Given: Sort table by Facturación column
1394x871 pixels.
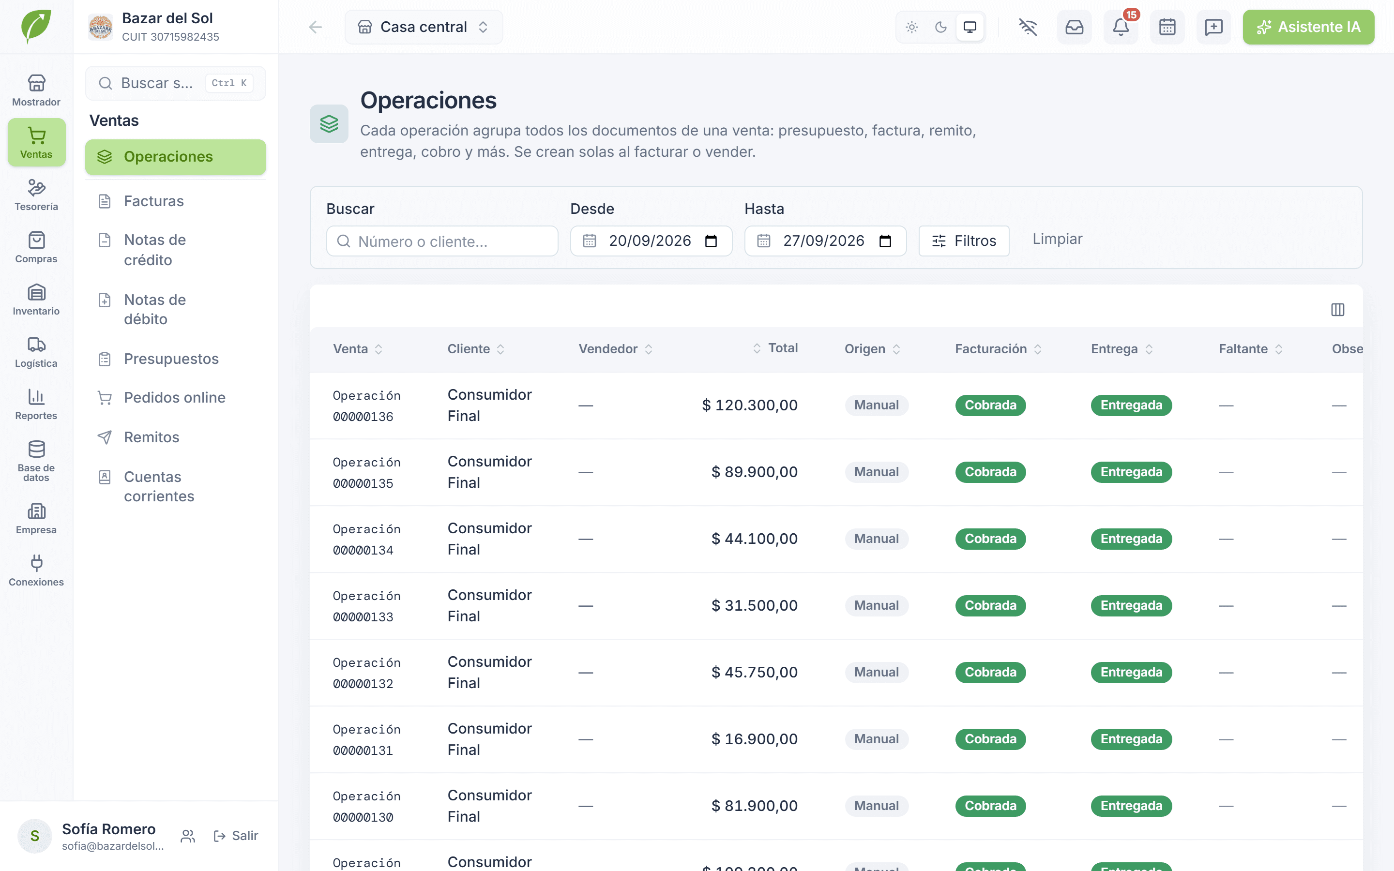Looking at the screenshot, I should pyautogui.click(x=998, y=349).
